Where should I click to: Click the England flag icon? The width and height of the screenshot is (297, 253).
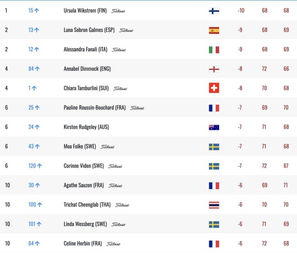(214, 69)
